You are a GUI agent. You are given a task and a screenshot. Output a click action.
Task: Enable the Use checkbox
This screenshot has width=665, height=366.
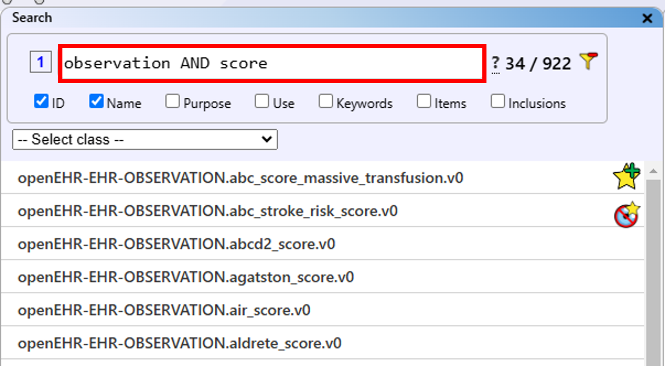[262, 101]
